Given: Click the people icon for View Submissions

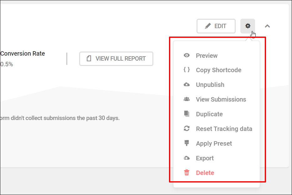Looking at the screenshot, I should 187,99.
